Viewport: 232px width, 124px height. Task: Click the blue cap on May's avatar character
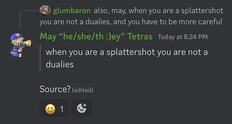[x=16, y=36]
